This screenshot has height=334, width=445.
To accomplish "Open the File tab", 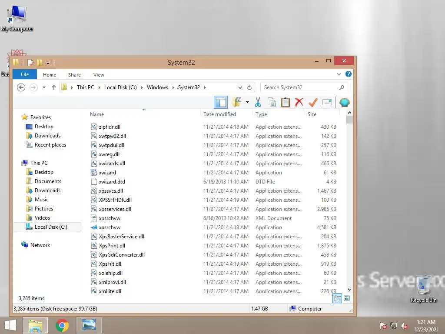I will [25, 74].
